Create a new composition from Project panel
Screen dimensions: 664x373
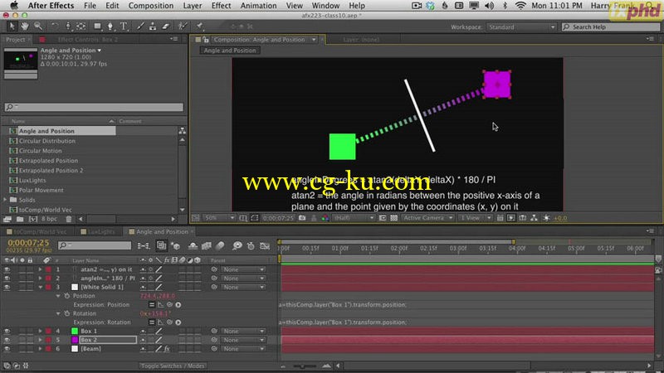(32, 219)
